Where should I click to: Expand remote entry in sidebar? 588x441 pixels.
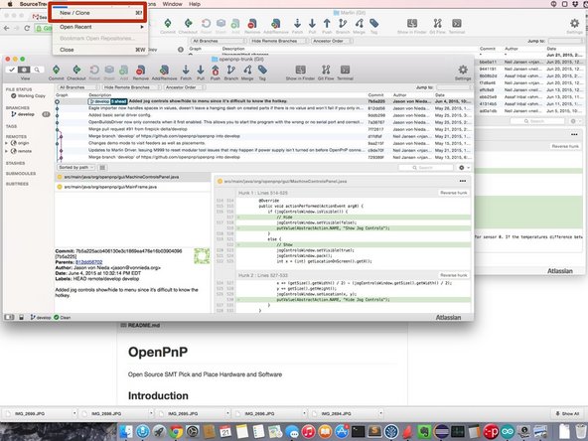[6, 151]
